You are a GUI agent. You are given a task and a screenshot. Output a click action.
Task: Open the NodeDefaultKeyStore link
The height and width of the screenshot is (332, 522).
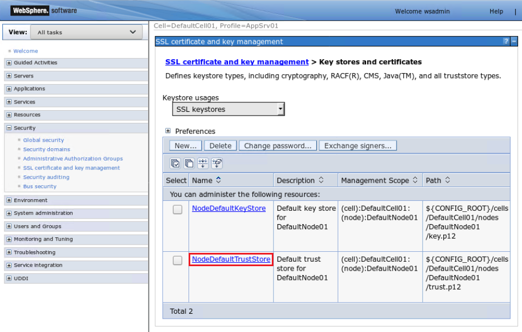click(229, 208)
